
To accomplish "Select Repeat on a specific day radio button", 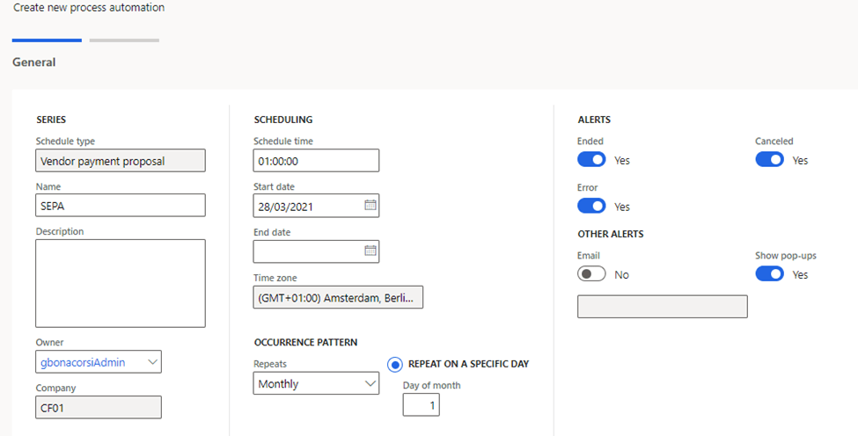I will 395,364.
